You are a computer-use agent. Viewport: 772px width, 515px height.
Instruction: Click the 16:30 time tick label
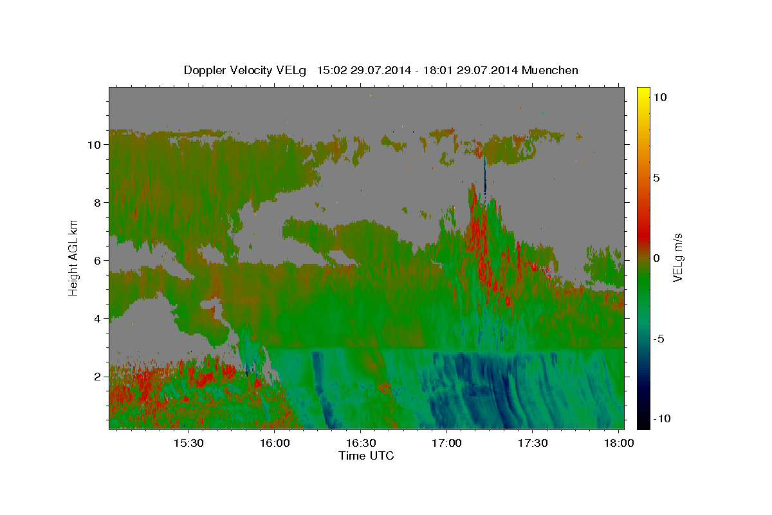point(361,444)
